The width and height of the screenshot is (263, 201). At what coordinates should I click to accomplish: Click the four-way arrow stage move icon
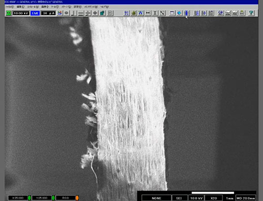point(95,13)
